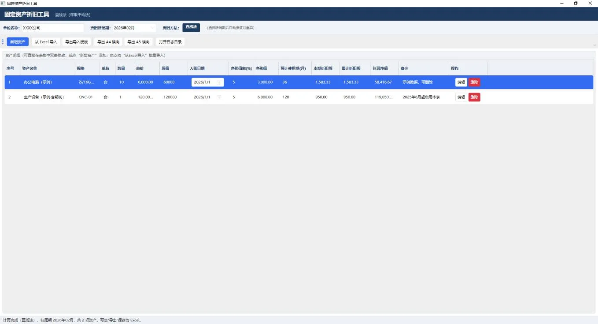
Task: Click the 6,000.00 unit price cell
Action: click(147, 82)
